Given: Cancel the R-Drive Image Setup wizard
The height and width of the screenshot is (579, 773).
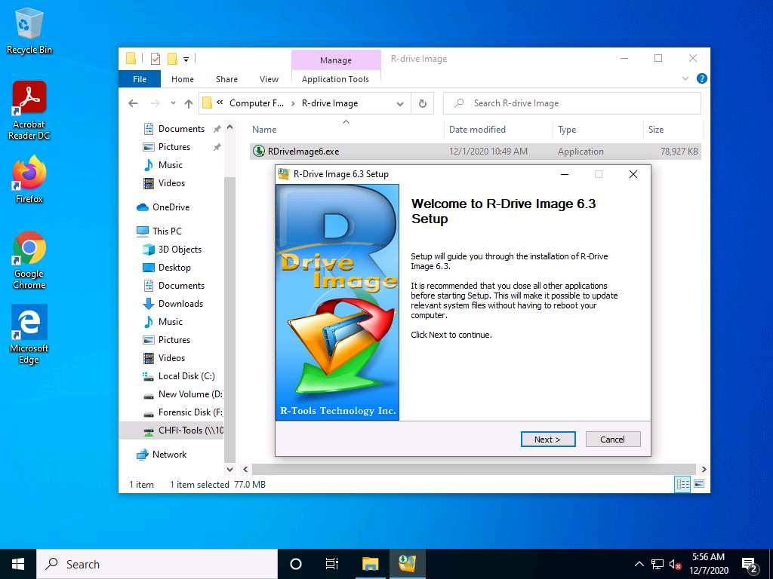Looking at the screenshot, I should tap(613, 440).
